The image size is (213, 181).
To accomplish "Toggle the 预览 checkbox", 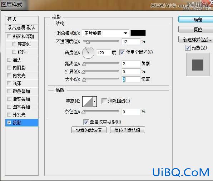I will [188, 48].
